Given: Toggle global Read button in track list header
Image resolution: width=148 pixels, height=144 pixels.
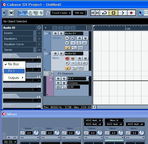Looking at the screenshot, I should [67, 28].
